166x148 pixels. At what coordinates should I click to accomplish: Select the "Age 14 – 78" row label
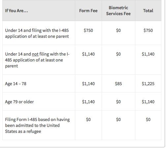(x=16, y=84)
